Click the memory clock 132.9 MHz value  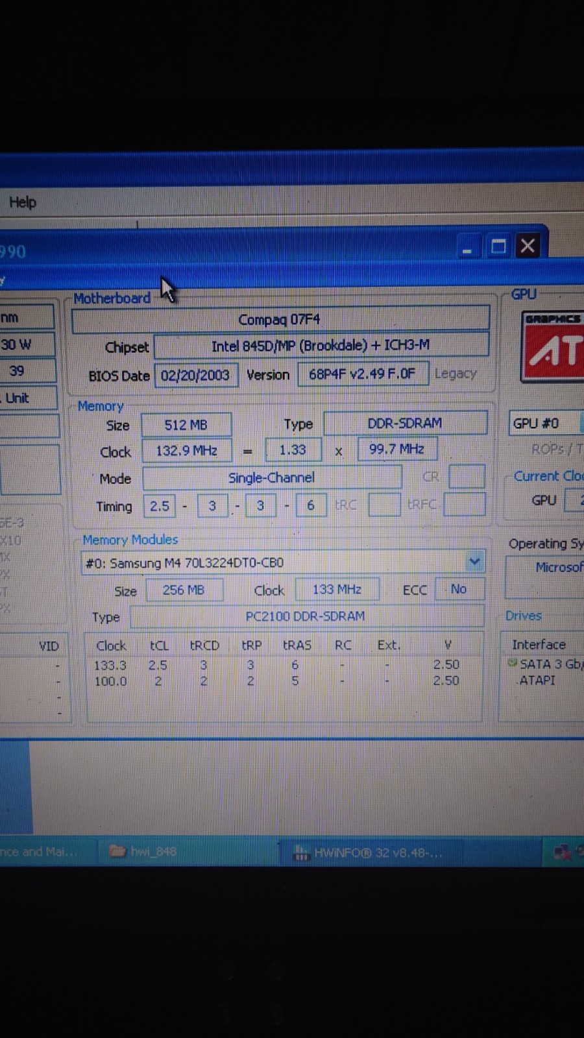(x=186, y=450)
